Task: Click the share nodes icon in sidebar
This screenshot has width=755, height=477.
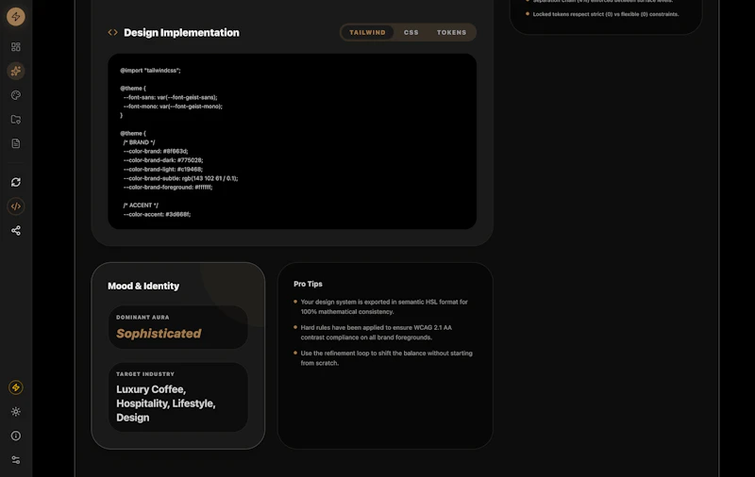Action: point(16,231)
